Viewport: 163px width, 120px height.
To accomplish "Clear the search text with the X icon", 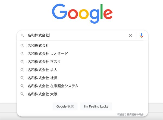I will click(x=131, y=35).
